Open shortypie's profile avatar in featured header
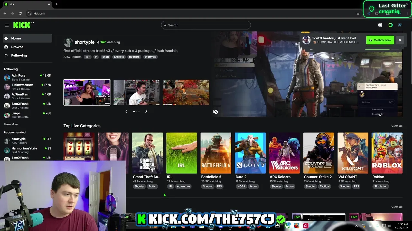Screen dimensions: 412x231 68,42
